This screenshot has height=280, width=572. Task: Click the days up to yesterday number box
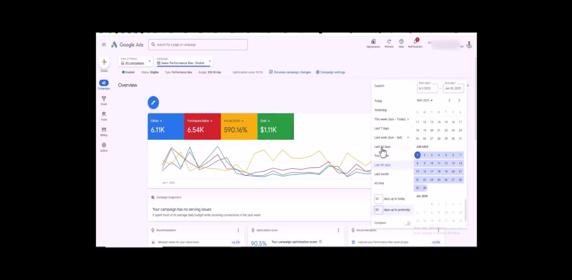378,210
